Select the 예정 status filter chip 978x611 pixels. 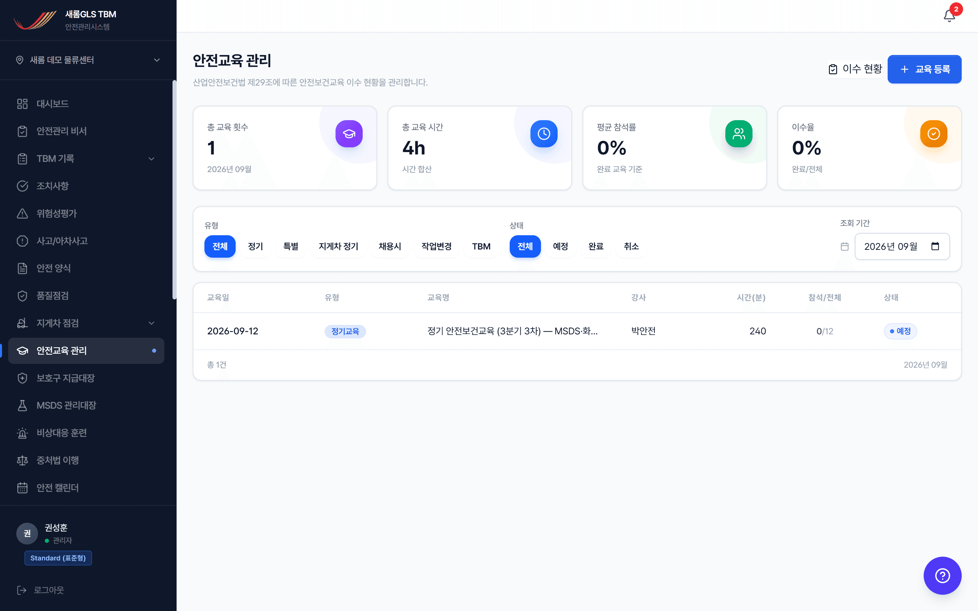[x=561, y=246]
